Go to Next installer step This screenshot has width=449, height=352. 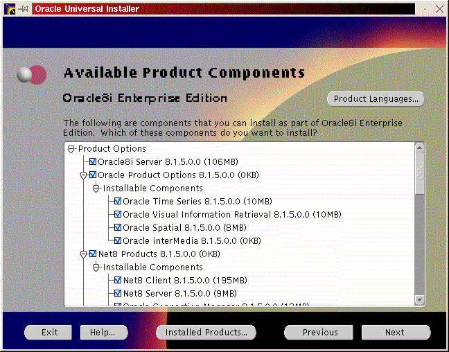coord(396,333)
